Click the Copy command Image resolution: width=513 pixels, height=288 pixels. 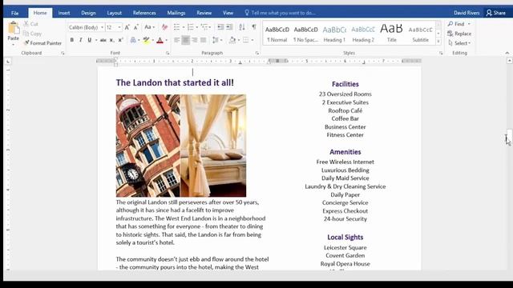pyautogui.click(x=32, y=34)
